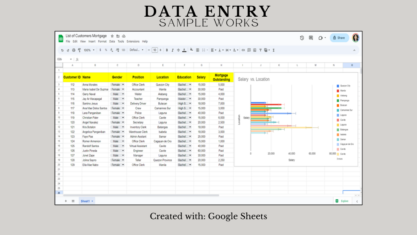417x235 pixels.
Task: Open the Help menu
Action: [145, 41]
